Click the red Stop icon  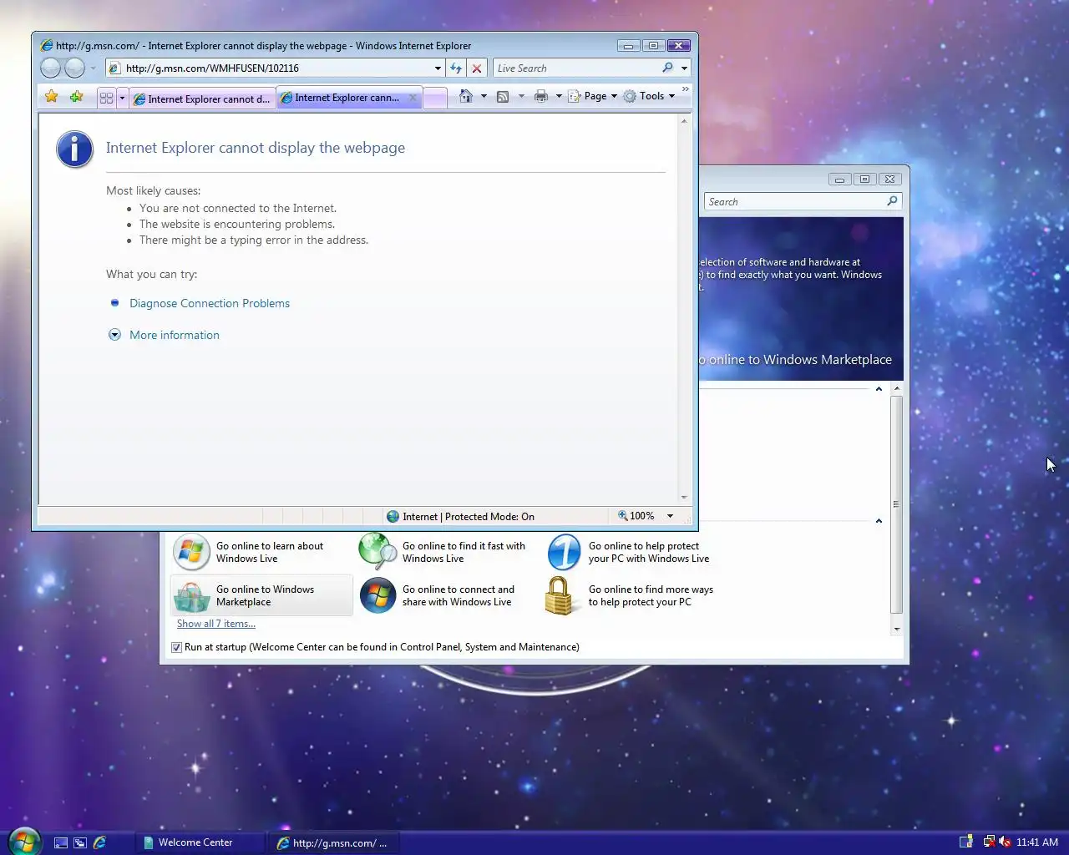[477, 68]
